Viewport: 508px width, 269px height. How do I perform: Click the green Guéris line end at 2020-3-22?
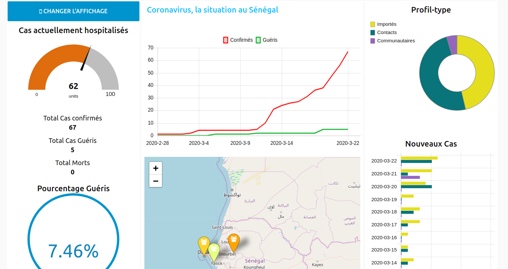coord(348,129)
